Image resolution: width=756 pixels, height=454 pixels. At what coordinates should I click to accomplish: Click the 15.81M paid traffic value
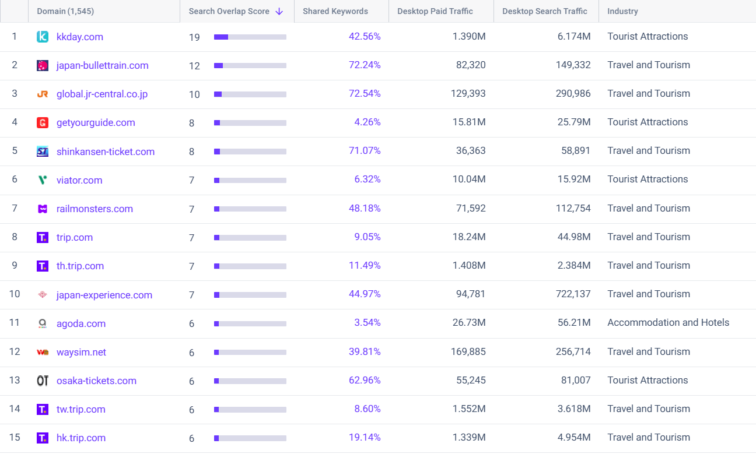tap(469, 122)
